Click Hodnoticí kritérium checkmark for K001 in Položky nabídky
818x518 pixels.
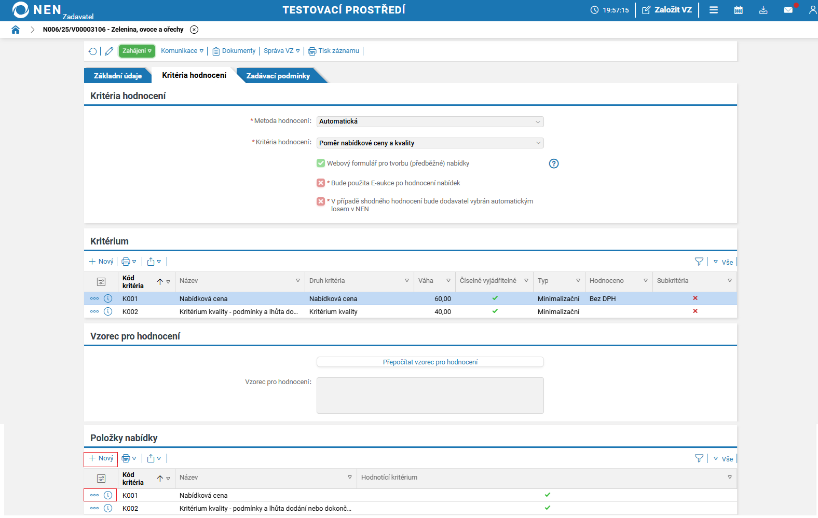tap(548, 495)
